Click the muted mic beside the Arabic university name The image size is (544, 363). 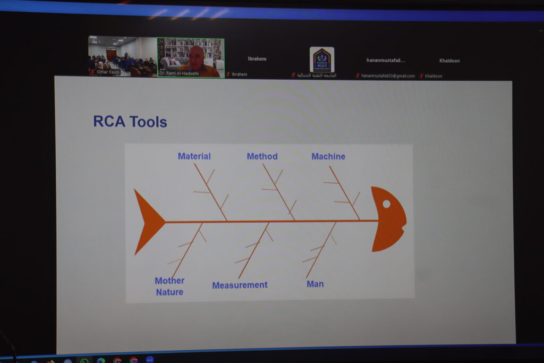(x=293, y=75)
